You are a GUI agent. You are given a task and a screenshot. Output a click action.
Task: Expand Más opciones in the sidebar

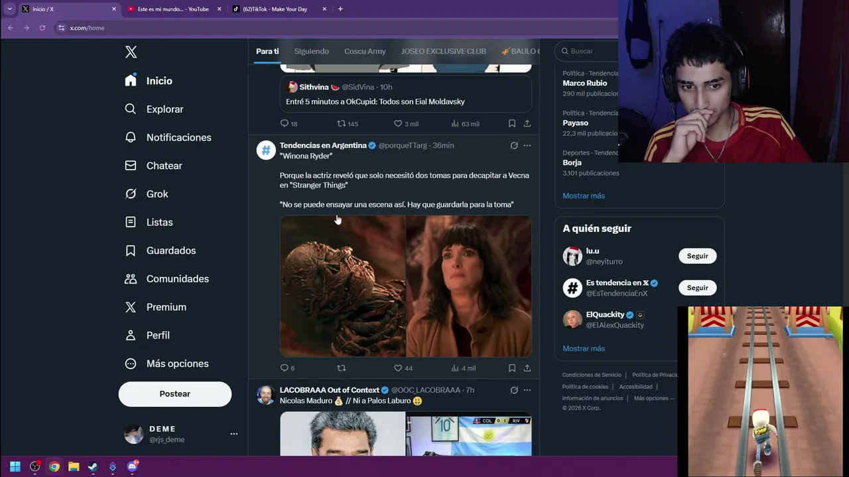pyautogui.click(x=168, y=364)
